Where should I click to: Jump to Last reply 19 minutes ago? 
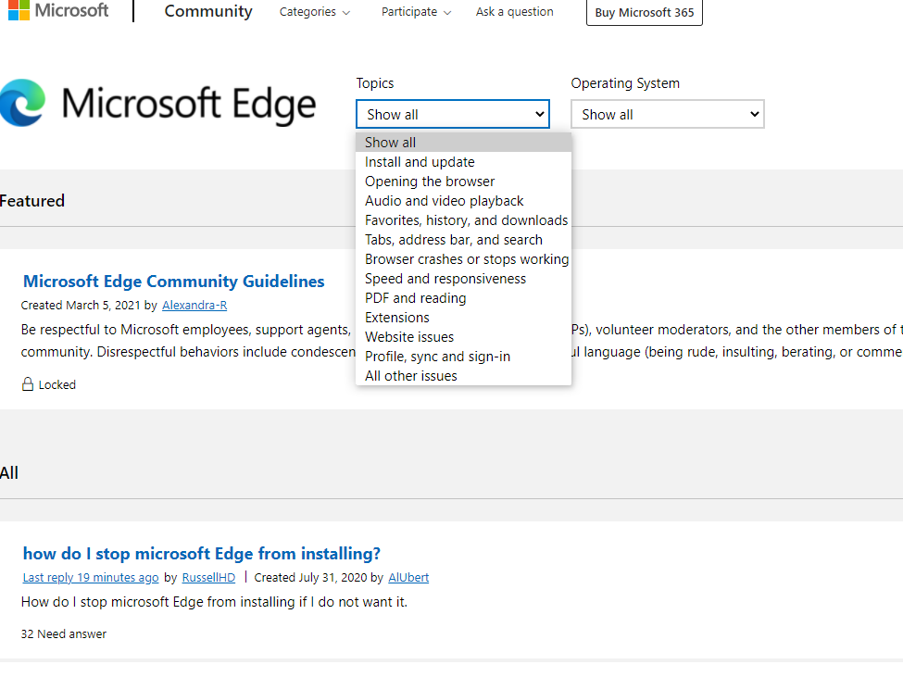pos(91,577)
